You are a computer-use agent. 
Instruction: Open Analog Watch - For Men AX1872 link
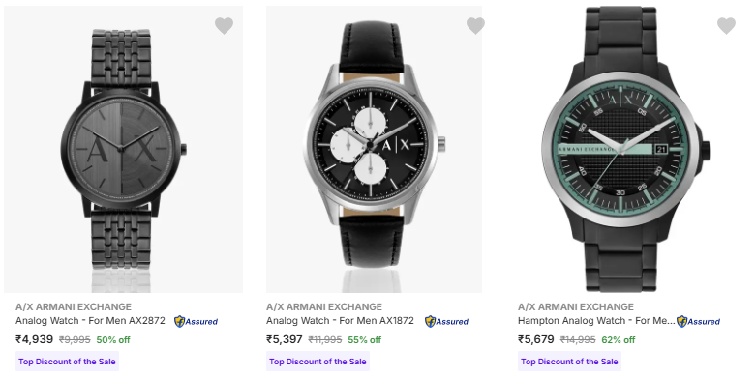(x=340, y=321)
